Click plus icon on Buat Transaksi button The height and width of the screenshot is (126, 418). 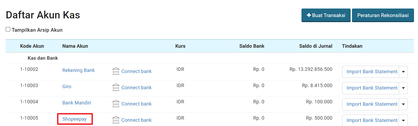[309, 15]
